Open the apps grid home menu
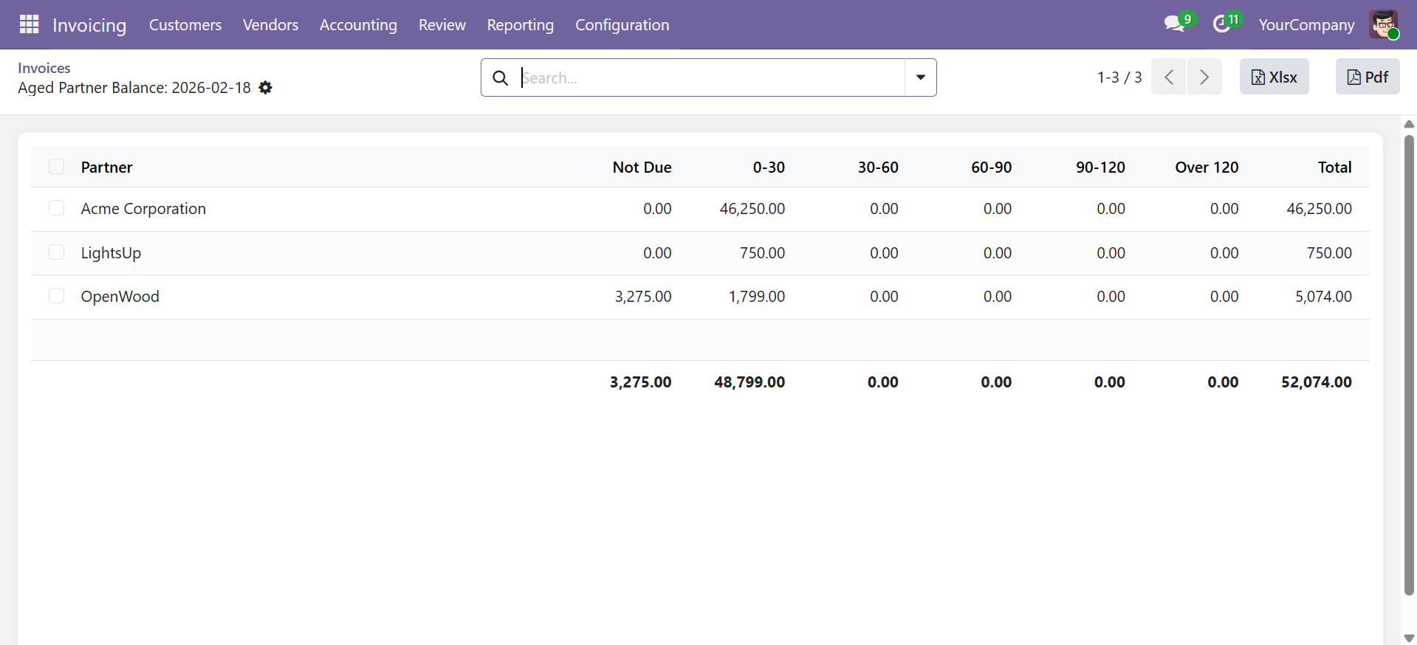1417x645 pixels. (29, 24)
